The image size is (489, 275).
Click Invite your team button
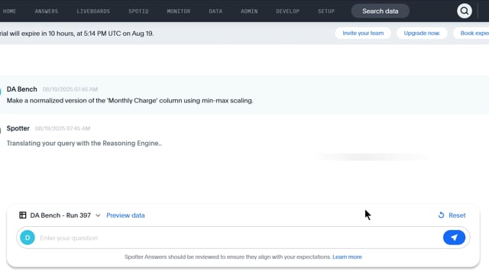point(363,33)
